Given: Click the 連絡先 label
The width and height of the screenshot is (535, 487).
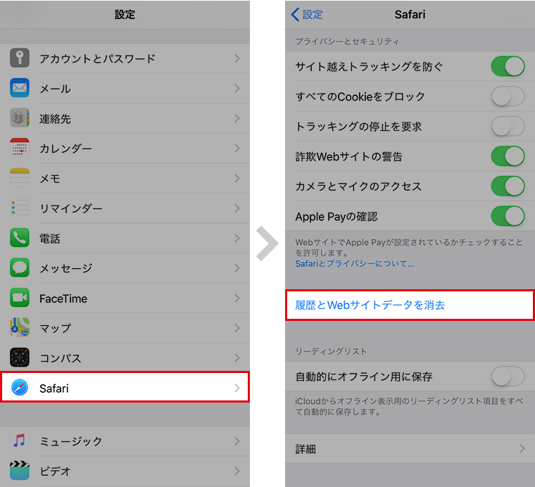Looking at the screenshot, I should (55, 119).
